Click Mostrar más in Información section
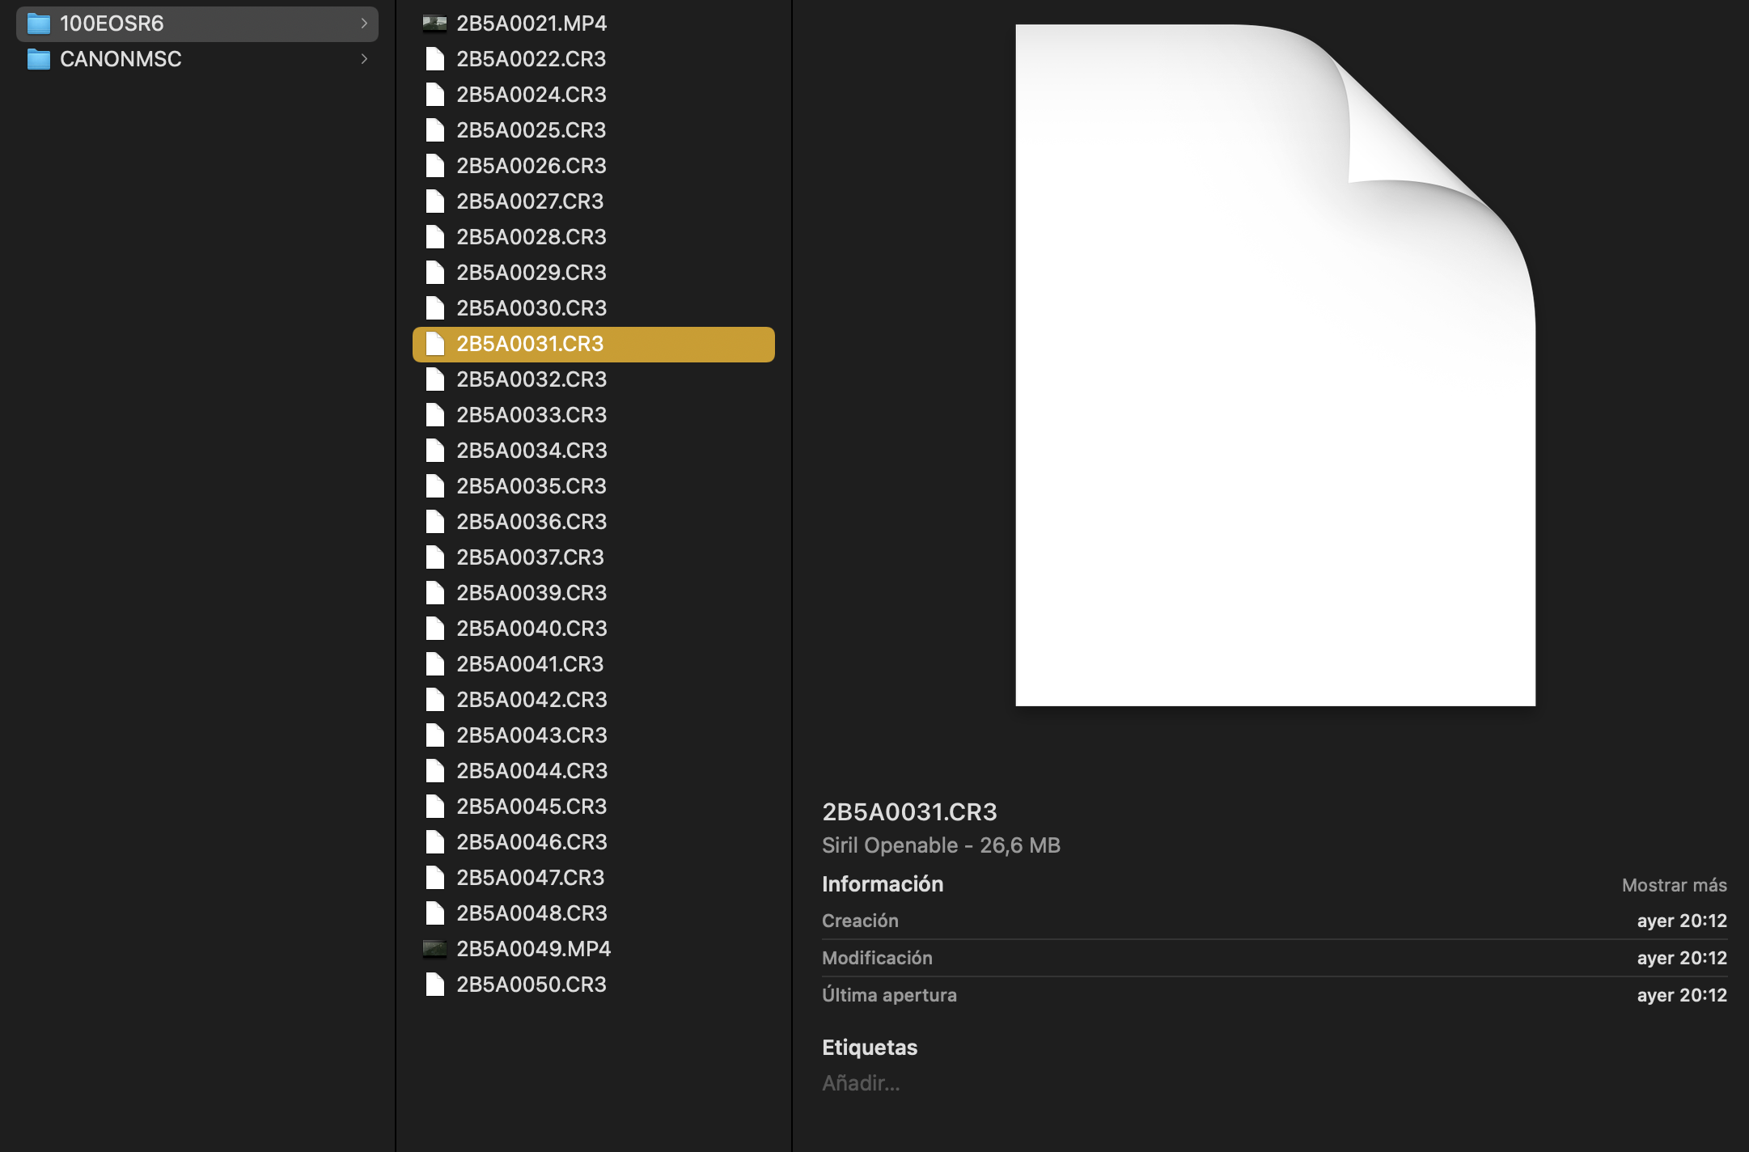This screenshot has width=1749, height=1152. (1674, 885)
